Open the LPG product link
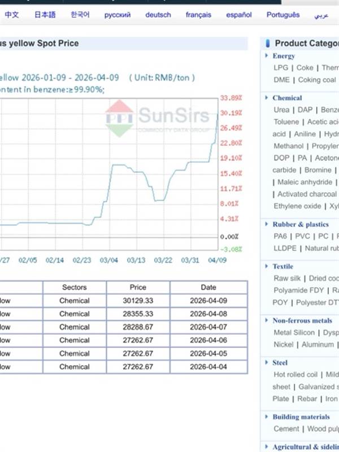 coord(280,68)
